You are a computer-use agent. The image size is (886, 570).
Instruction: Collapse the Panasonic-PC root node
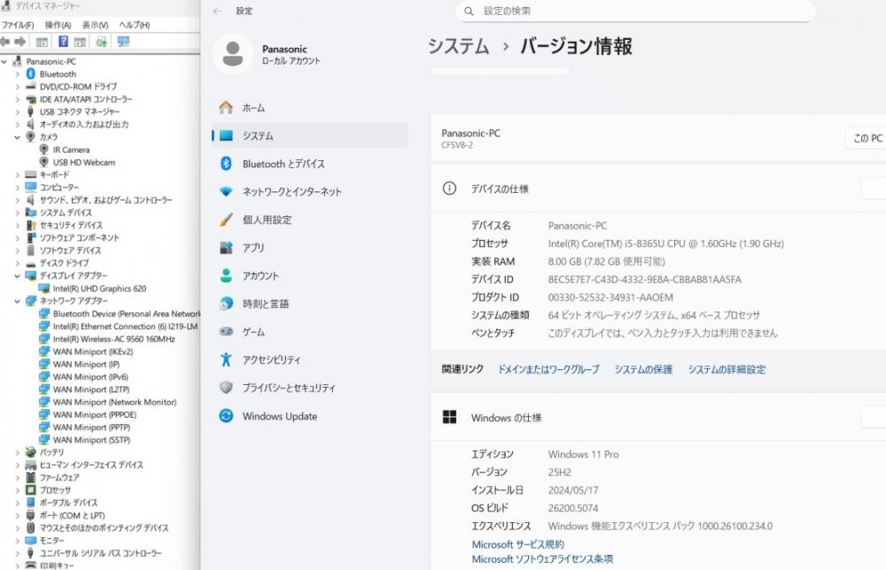[4, 62]
